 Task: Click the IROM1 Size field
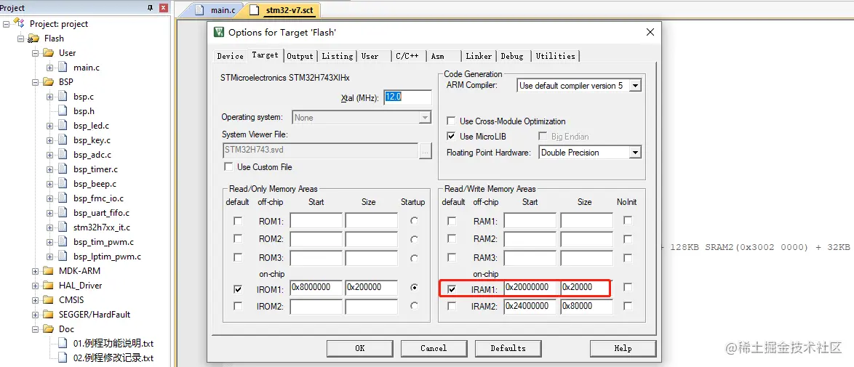[372, 288]
